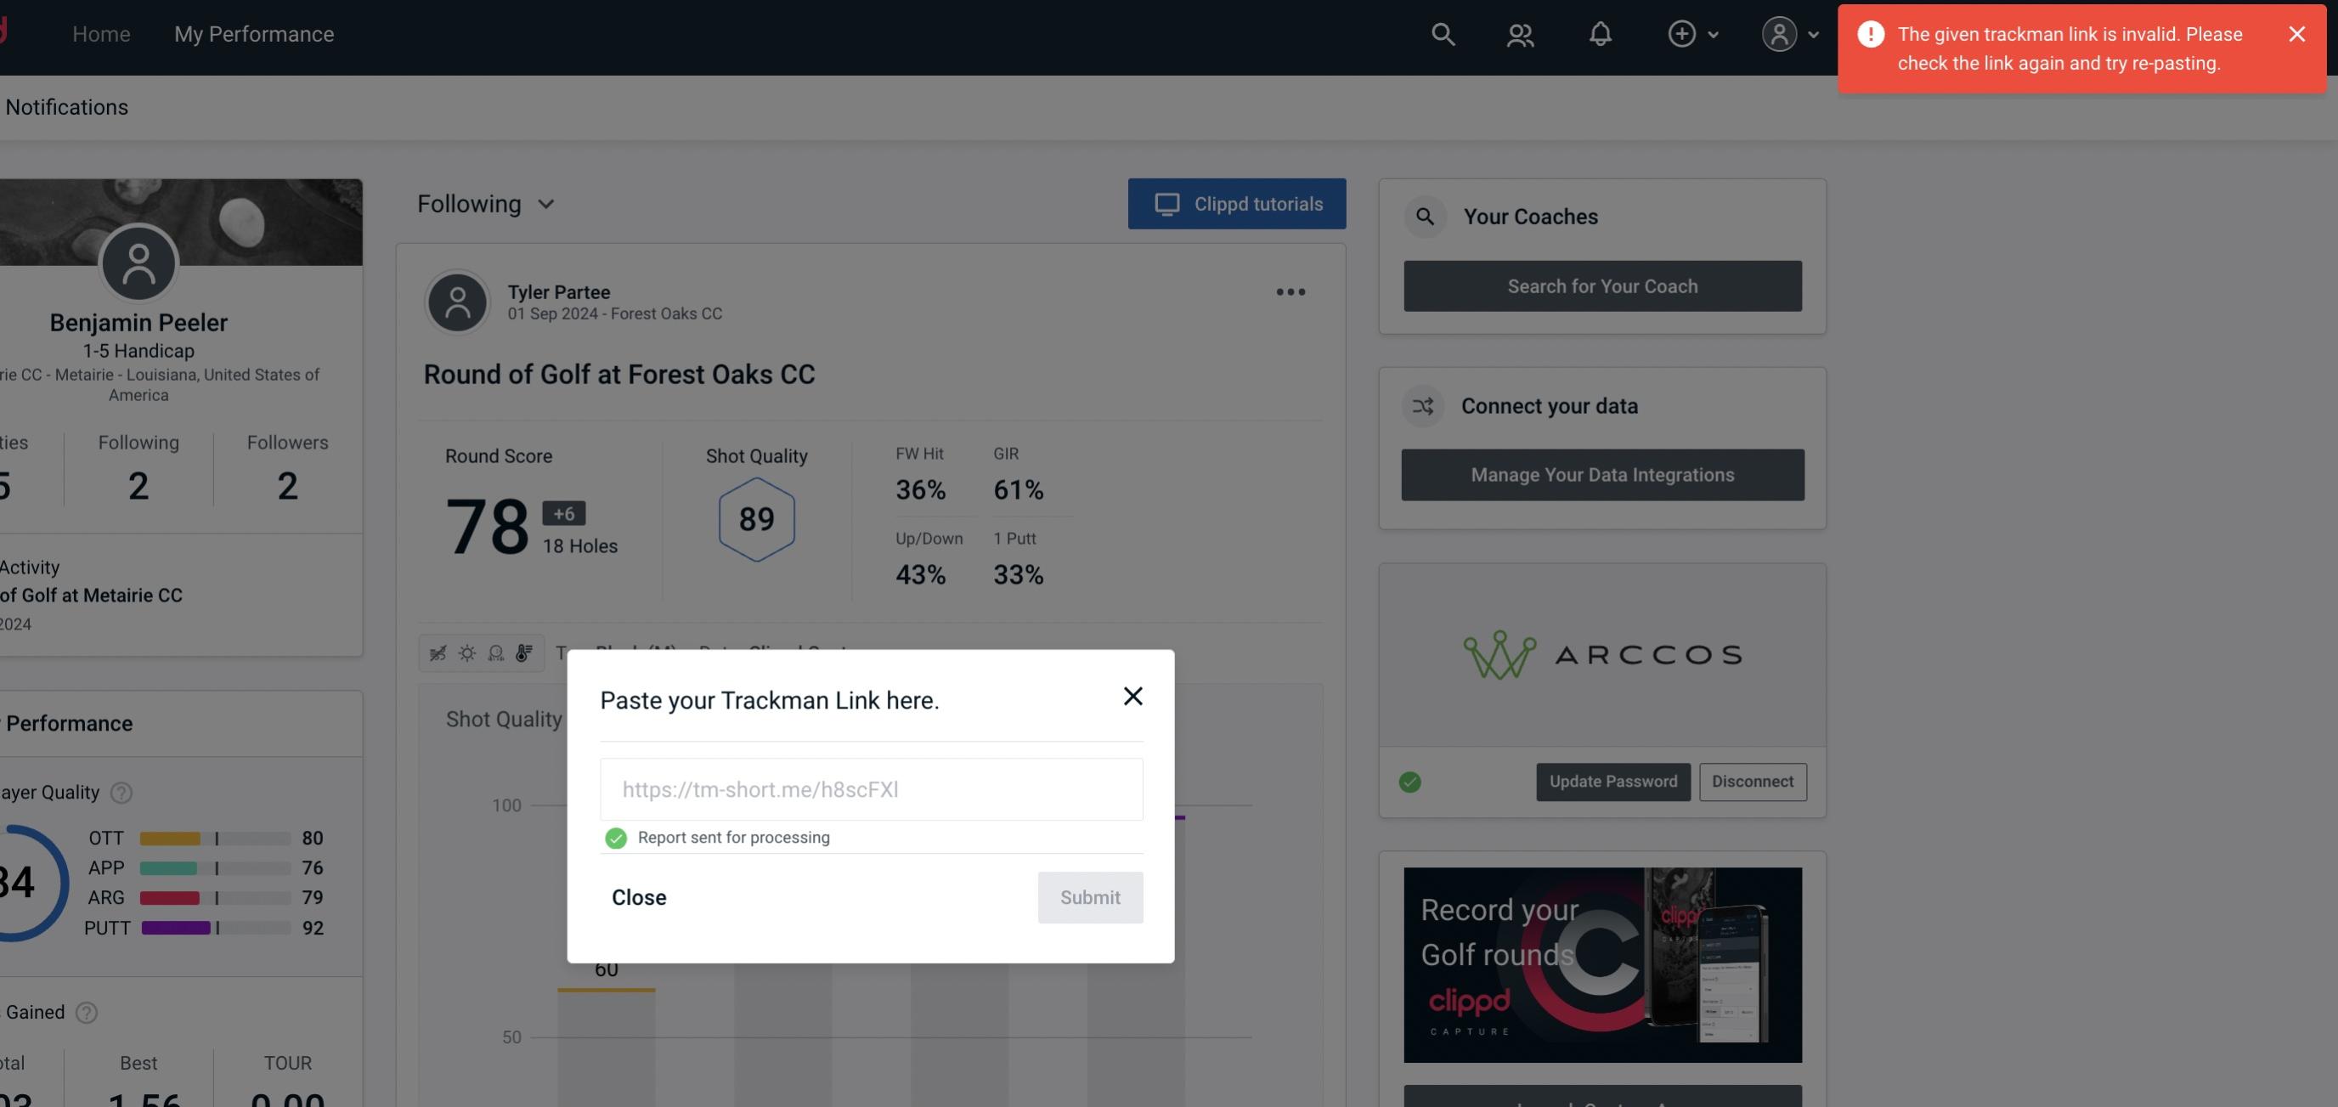2338x1107 pixels.
Task: Click the shot quality hexagon icon
Action: (x=756, y=517)
